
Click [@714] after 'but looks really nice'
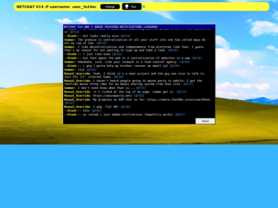pyautogui.click(x=125, y=36)
